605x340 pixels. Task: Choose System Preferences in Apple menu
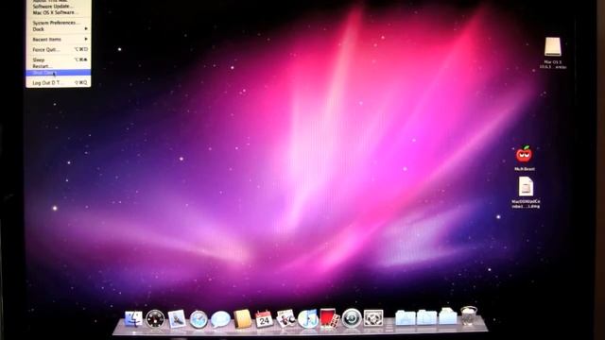59,23
